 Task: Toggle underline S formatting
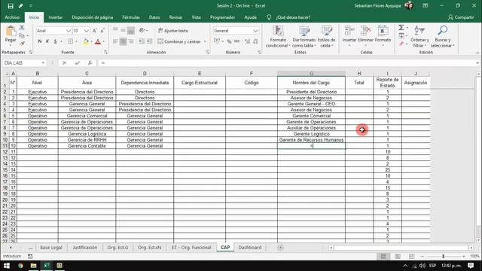(x=55, y=41)
